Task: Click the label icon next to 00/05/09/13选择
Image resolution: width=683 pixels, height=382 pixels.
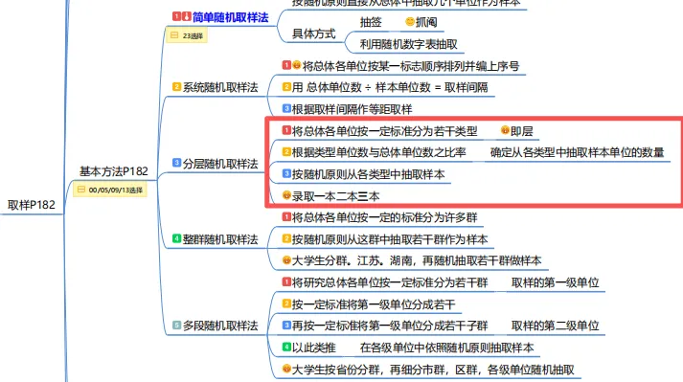Action: tap(81, 190)
